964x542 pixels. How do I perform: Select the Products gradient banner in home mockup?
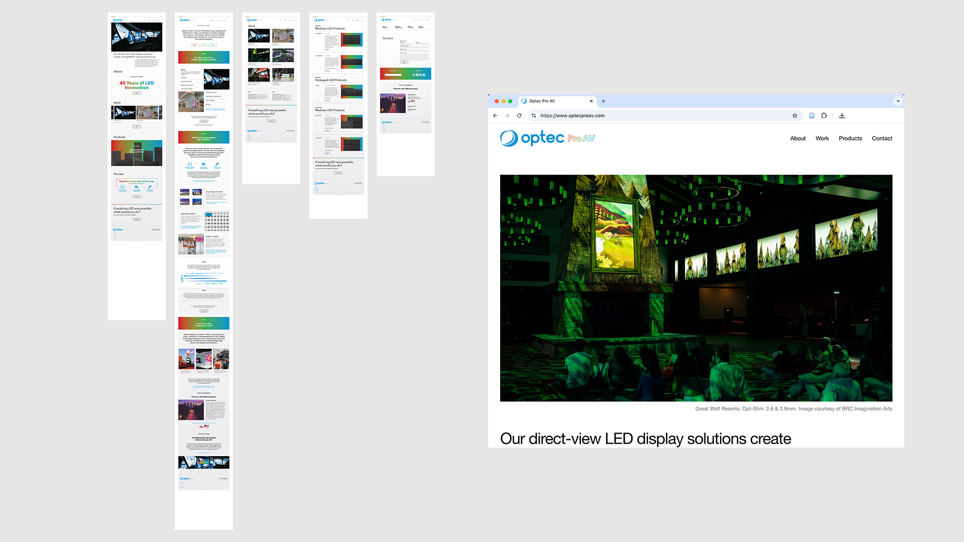pyautogui.click(x=137, y=153)
